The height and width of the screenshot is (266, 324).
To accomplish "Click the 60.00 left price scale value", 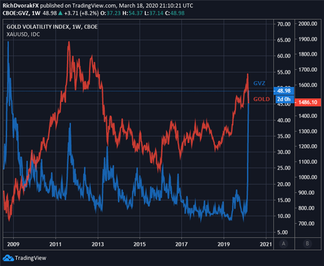I will 283,56.
